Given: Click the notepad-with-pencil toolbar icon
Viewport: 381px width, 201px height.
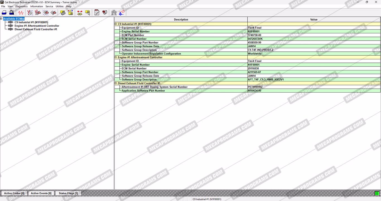Looking at the screenshot, I should (97, 13).
